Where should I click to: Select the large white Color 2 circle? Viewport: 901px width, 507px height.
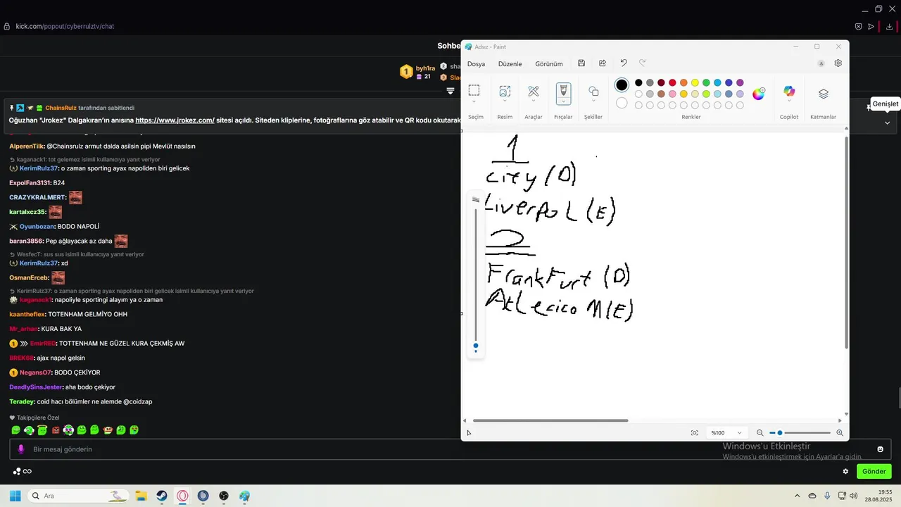point(622,104)
